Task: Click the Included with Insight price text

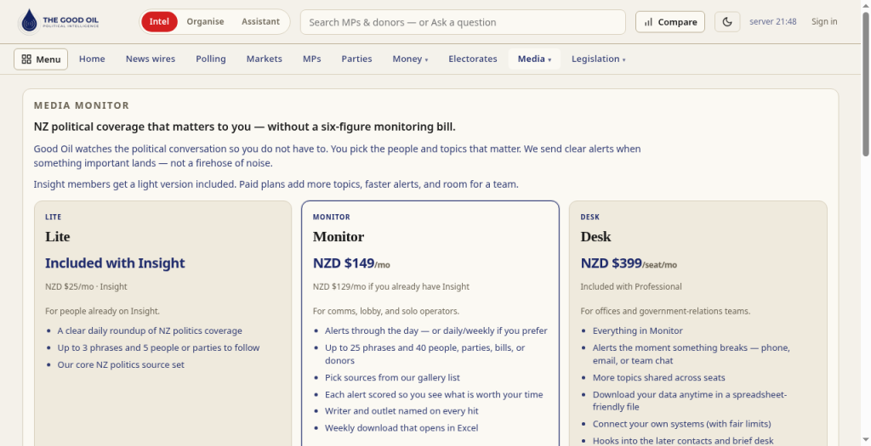Action: 115,263
